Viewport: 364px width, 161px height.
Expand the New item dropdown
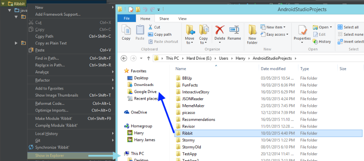275,27
